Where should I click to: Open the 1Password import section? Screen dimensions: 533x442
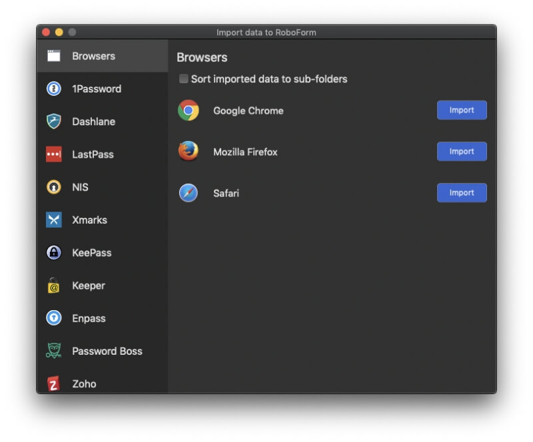pos(103,89)
